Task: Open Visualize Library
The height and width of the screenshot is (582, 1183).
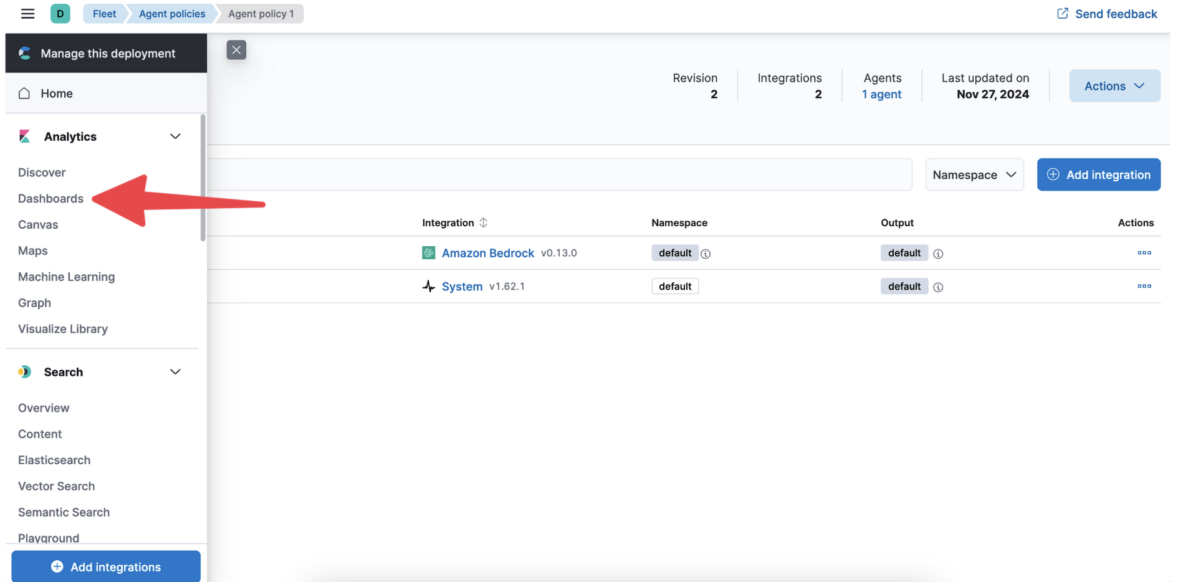Action: tap(63, 329)
